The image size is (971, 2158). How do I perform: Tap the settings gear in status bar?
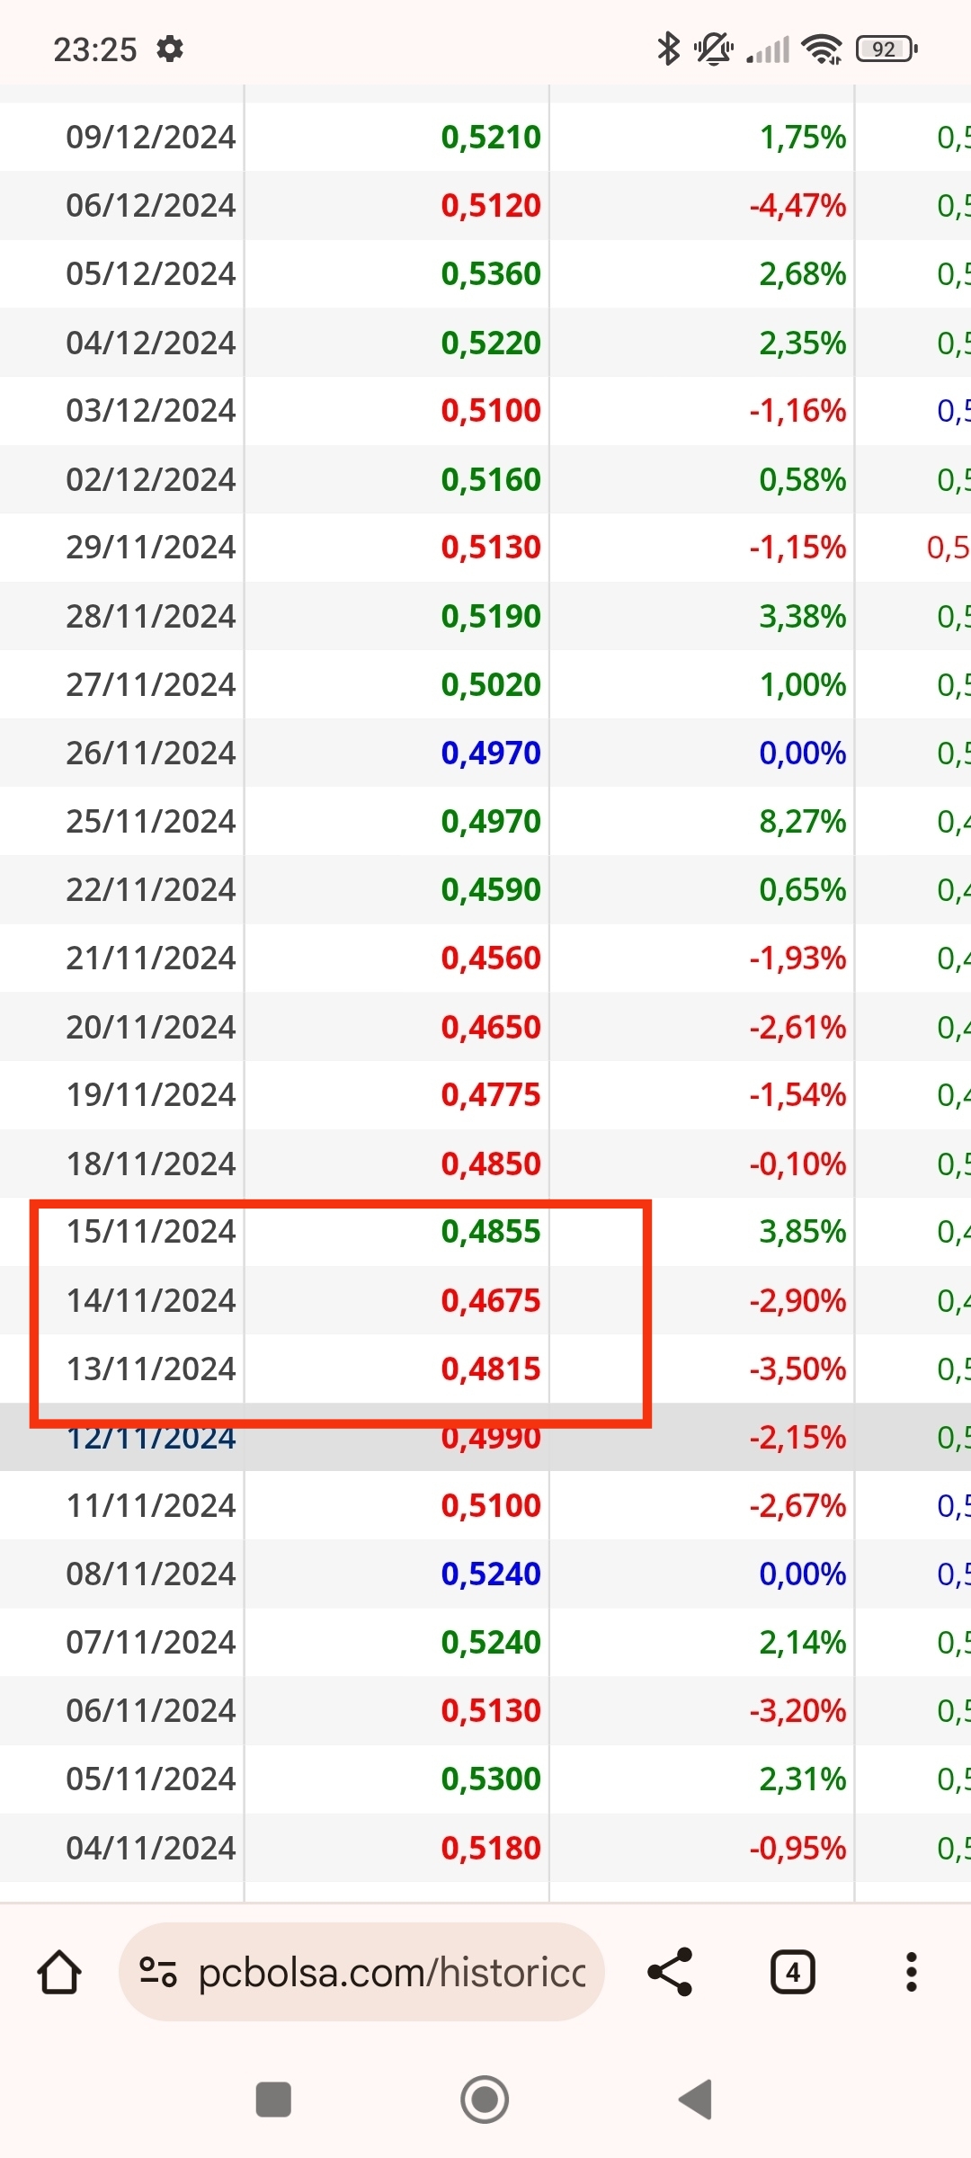click(x=170, y=49)
